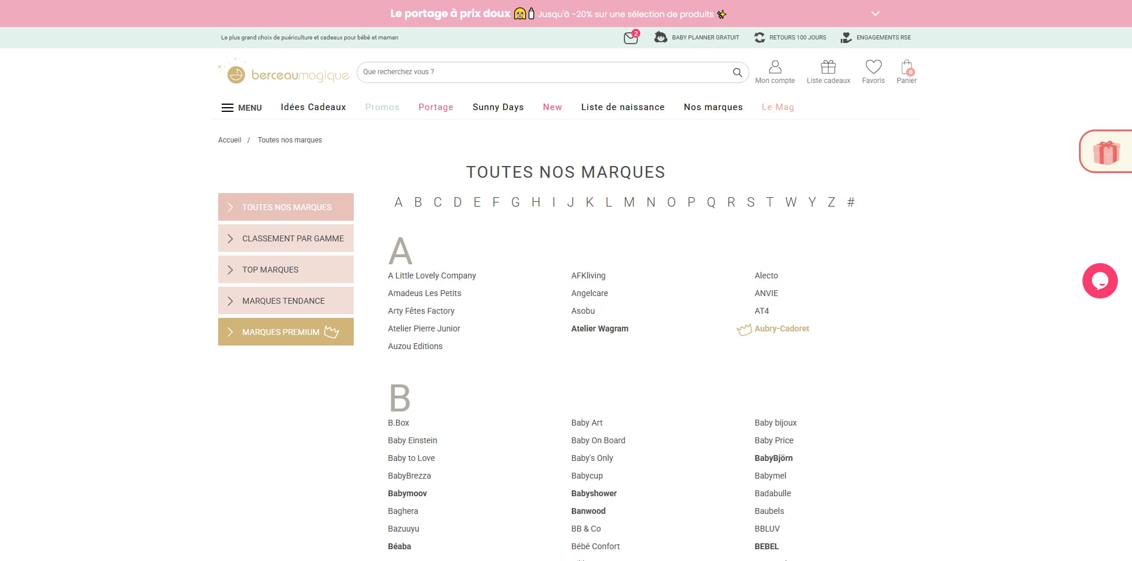Open the Portage navigation tab
This screenshot has height=561, width=1132.
click(436, 107)
